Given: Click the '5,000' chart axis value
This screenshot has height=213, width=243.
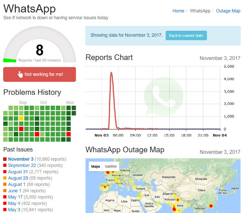Looking at the screenshot, I should click(229, 66).
